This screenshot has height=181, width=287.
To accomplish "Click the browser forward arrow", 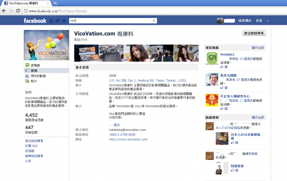I will 11,11.
